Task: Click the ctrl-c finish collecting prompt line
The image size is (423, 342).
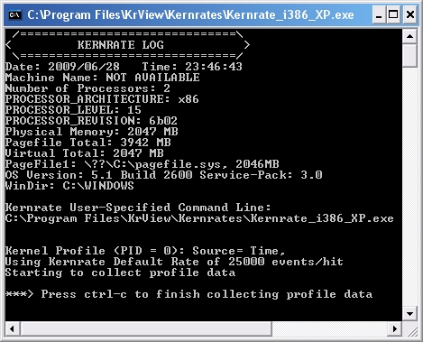Action: pyautogui.click(x=189, y=294)
